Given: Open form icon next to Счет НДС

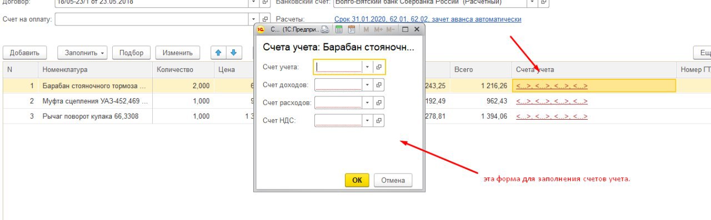Looking at the screenshot, I should pyautogui.click(x=379, y=120).
